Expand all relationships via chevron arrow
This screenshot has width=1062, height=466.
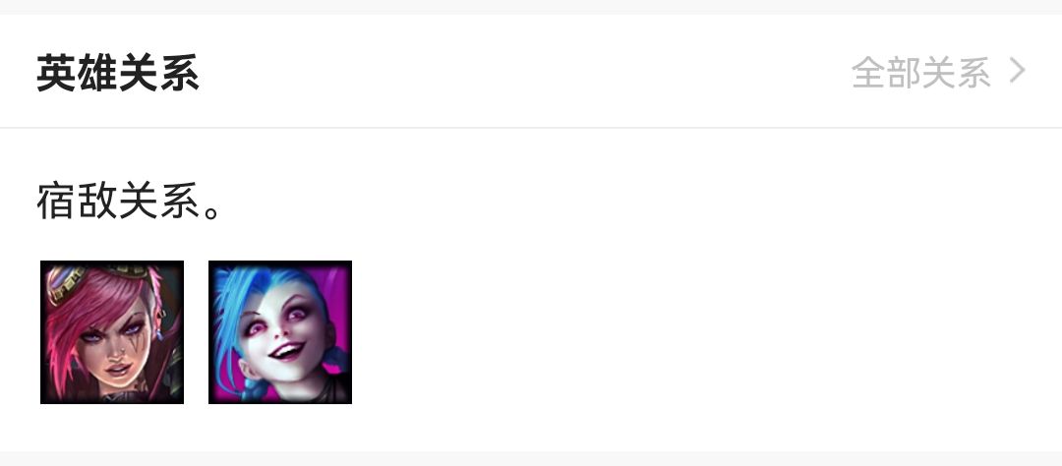point(1018,71)
